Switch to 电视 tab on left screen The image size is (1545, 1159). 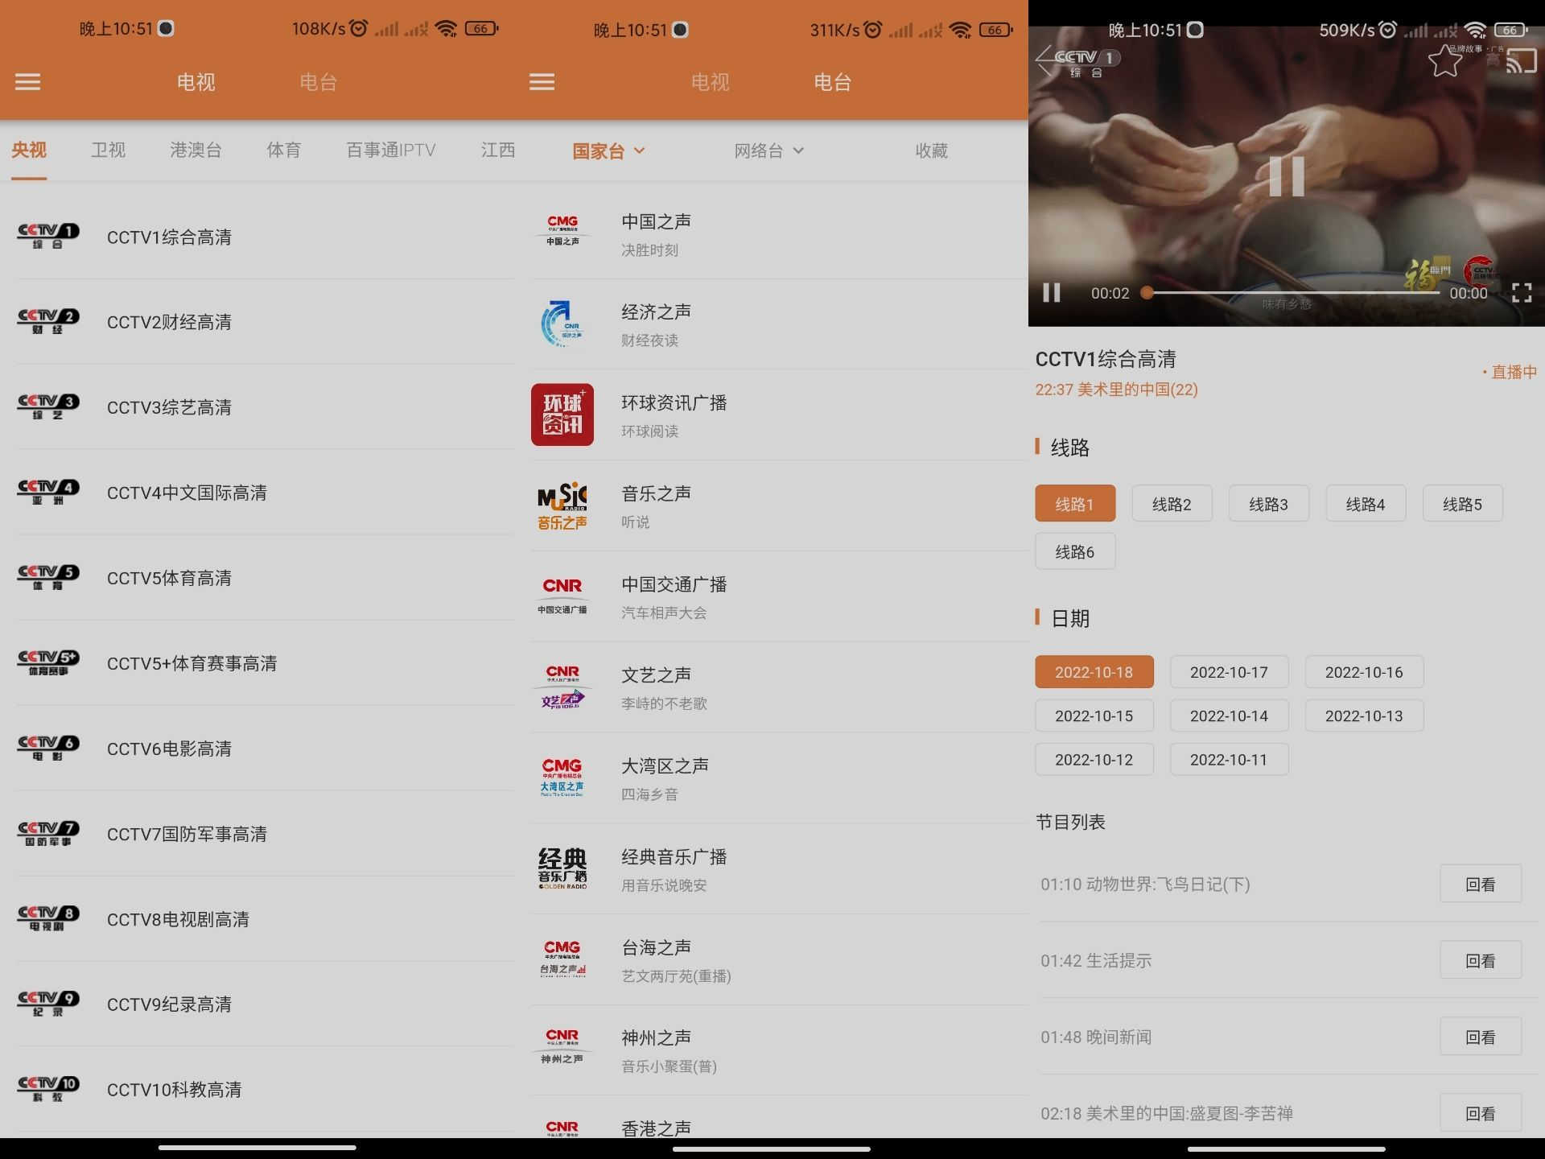(x=196, y=82)
